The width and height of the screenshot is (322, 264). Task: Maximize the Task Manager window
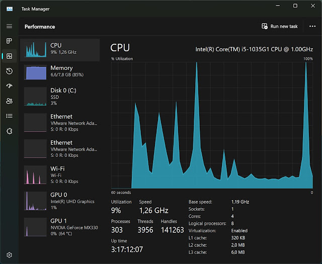tap(295, 6)
